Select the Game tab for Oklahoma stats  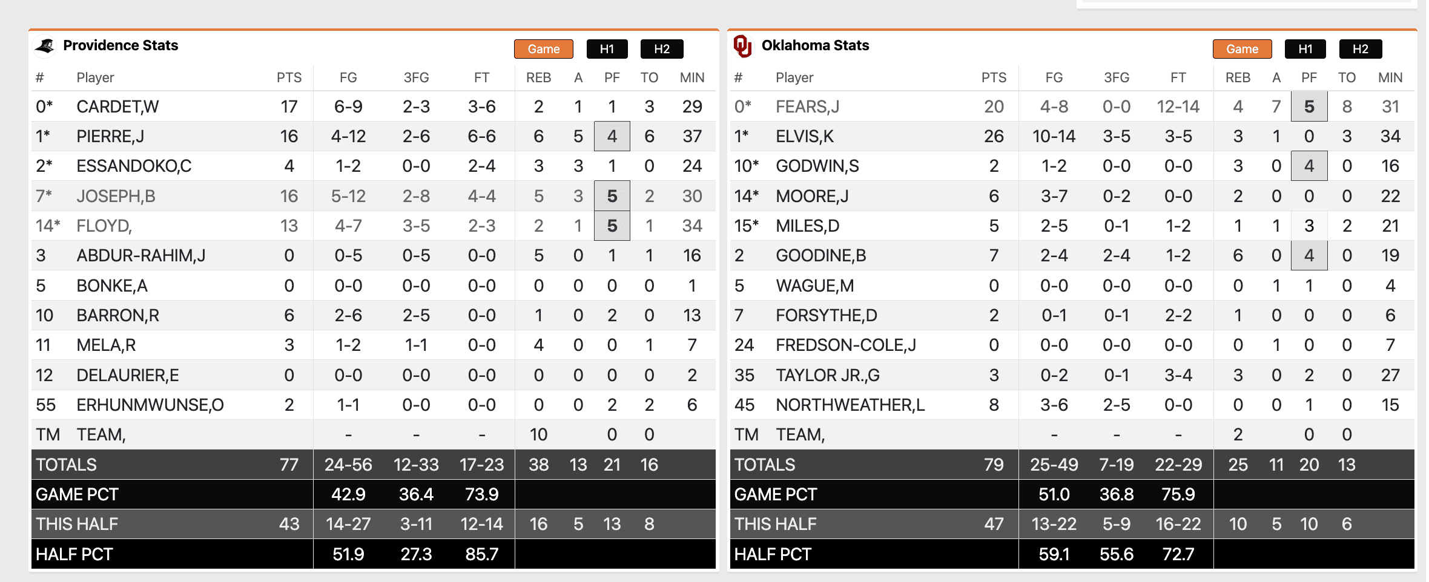(1242, 49)
